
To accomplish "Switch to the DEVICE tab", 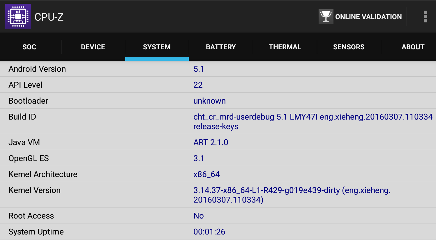I will 93,47.
